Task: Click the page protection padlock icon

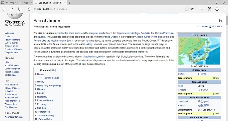Action: pyautogui.click(x=220, y=21)
